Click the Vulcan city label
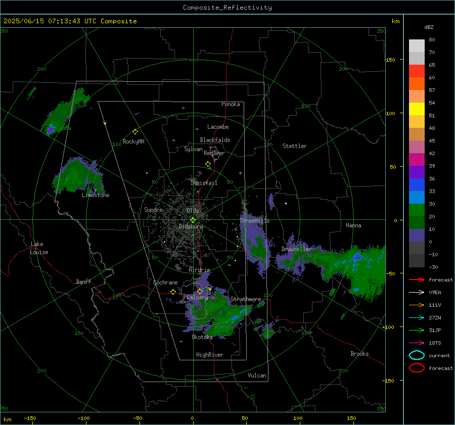The width and height of the screenshot is (455, 425). coord(257,375)
